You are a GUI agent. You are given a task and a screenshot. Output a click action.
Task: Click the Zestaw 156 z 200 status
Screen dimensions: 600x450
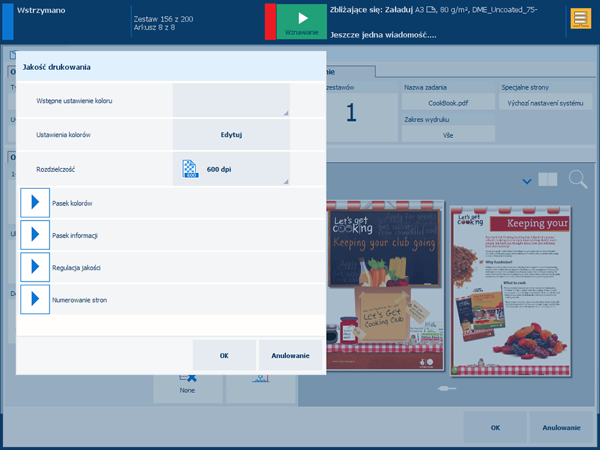click(163, 19)
